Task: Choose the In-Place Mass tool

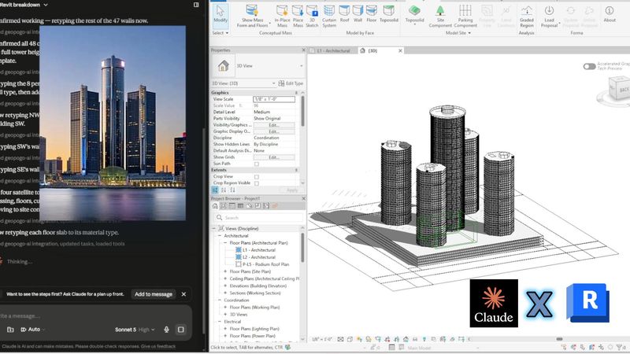Action: pos(282,16)
